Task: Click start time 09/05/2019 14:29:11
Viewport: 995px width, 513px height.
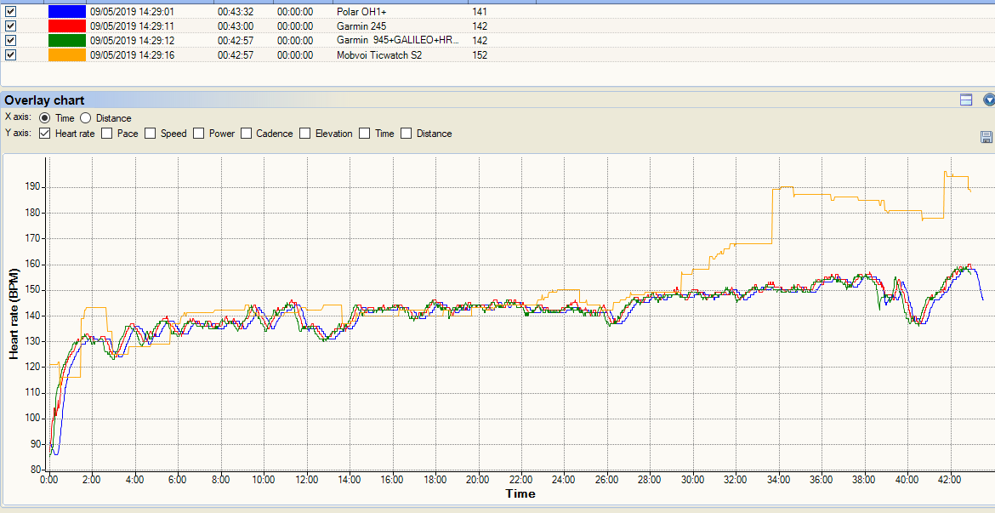Action: [132, 26]
